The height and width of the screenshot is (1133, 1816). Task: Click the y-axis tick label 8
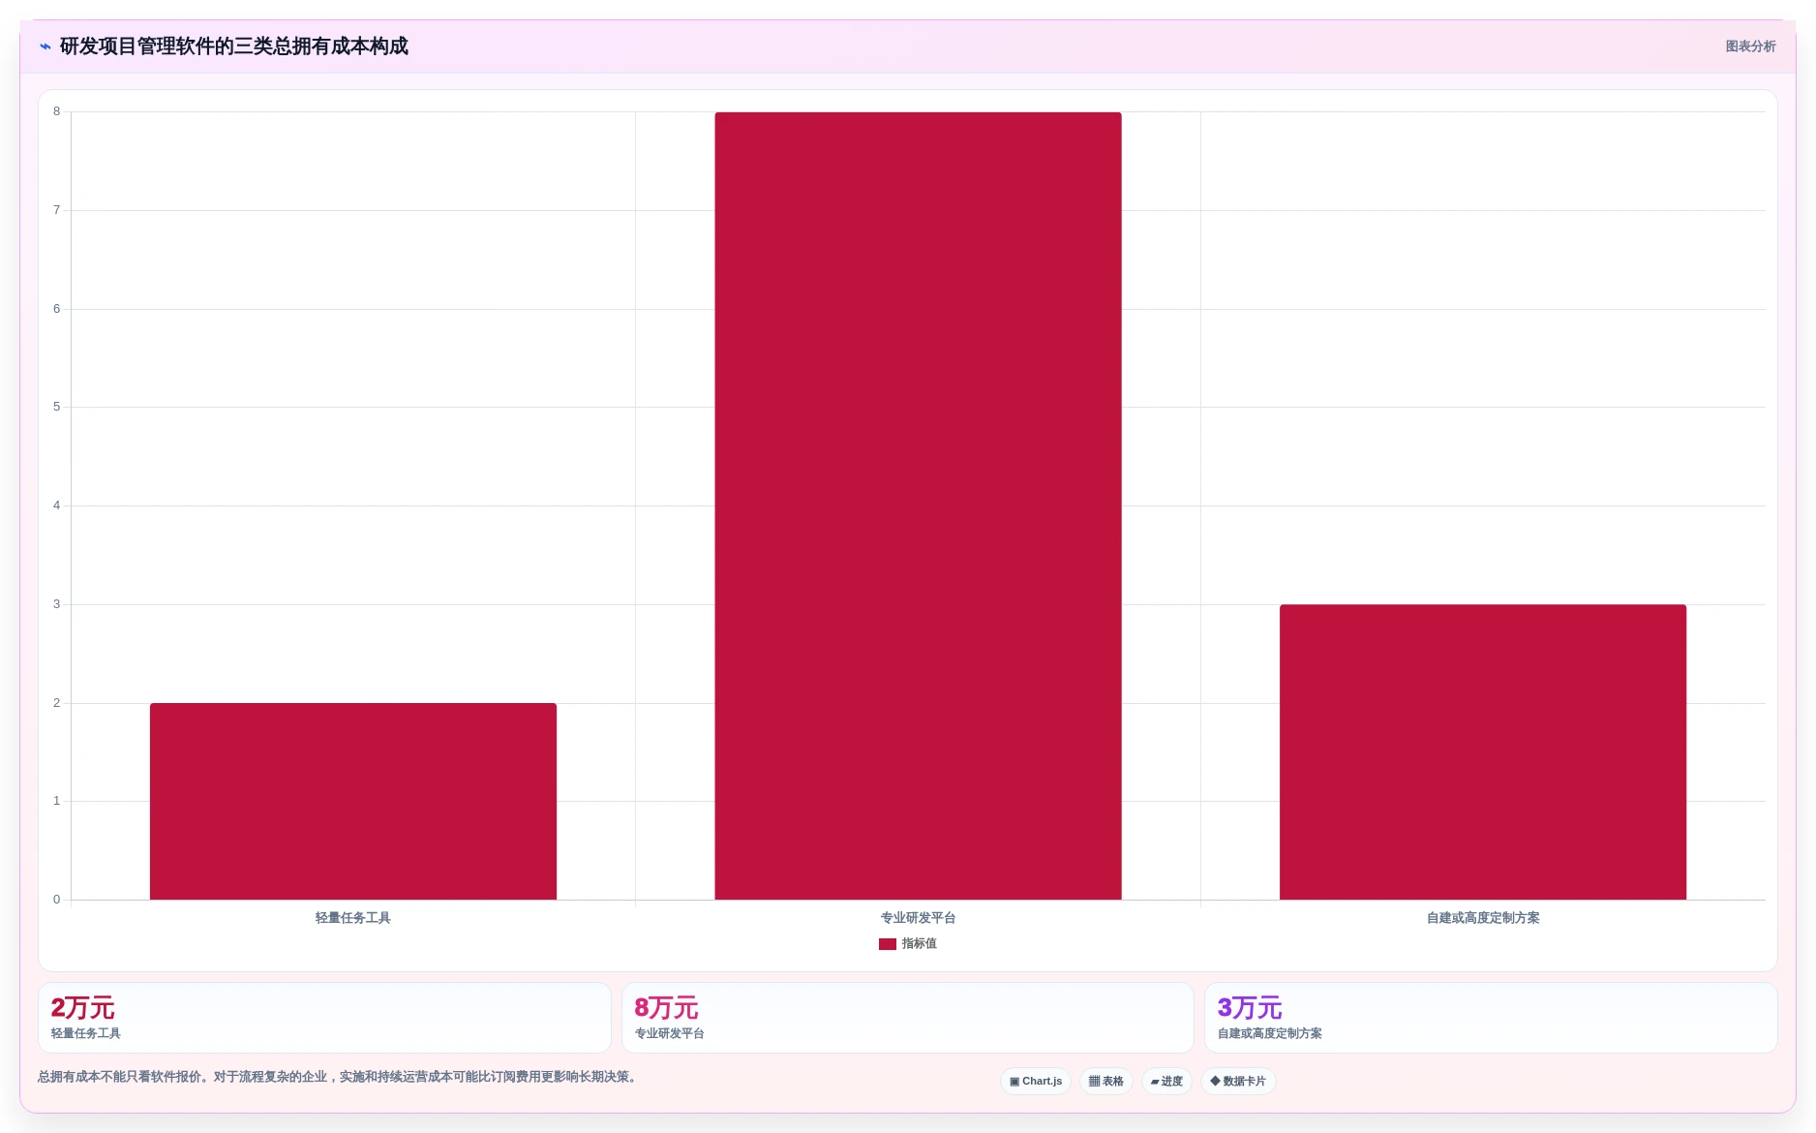[x=56, y=111]
